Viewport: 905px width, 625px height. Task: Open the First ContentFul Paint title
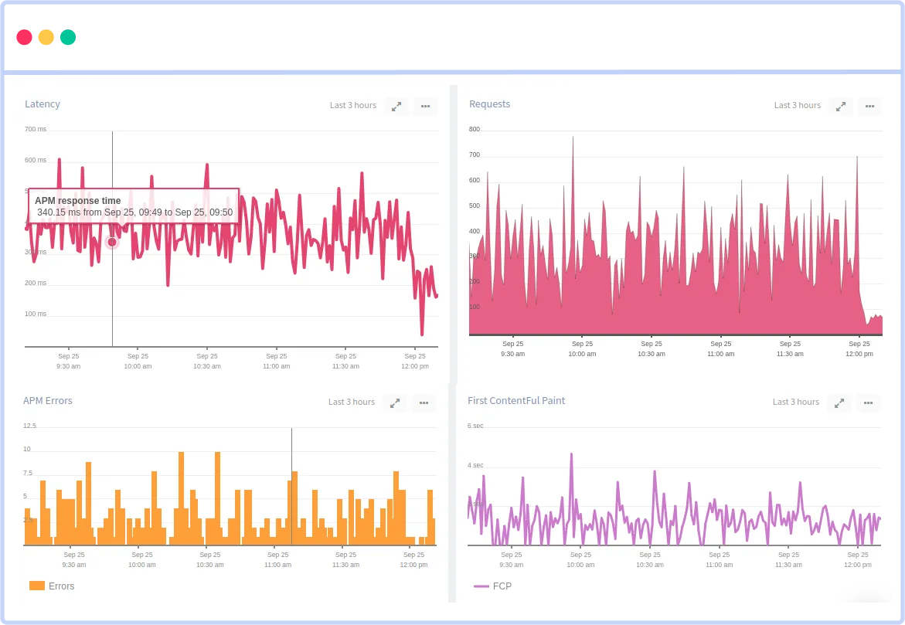(516, 400)
